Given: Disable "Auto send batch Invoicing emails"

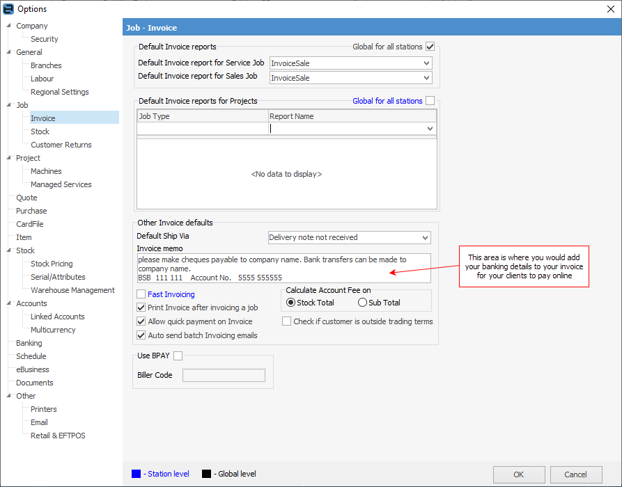Looking at the screenshot, I should point(140,334).
